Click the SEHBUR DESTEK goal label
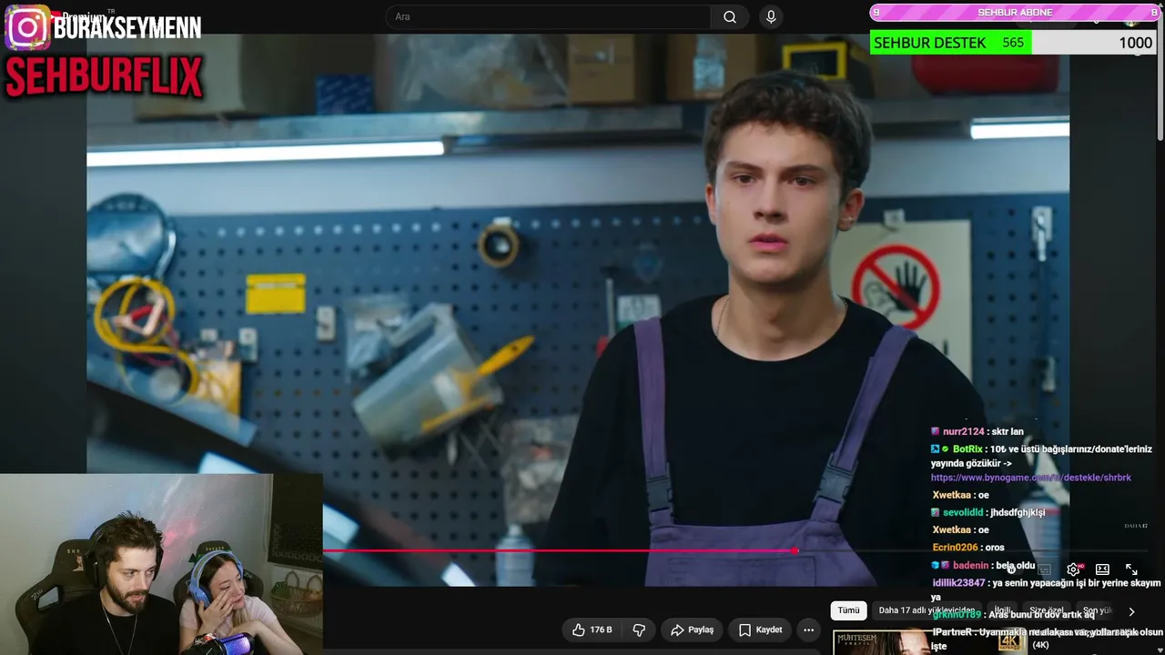 pyautogui.click(x=929, y=43)
